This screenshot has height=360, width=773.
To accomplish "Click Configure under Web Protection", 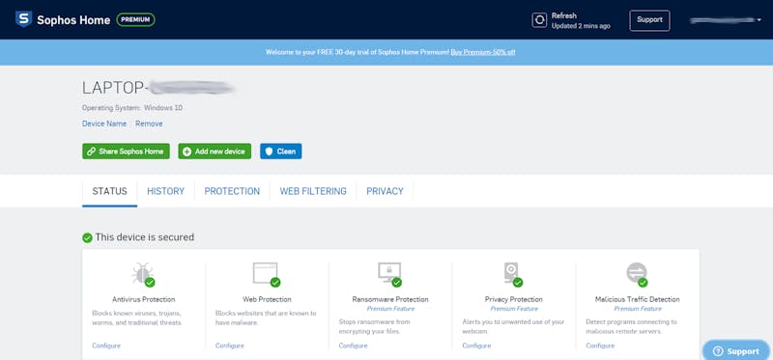I will (x=229, y=346).
